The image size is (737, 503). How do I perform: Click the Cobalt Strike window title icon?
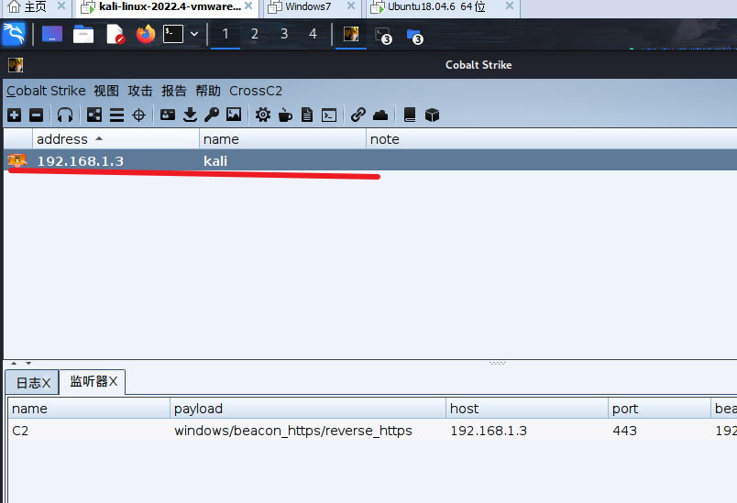tap(16, 65)
